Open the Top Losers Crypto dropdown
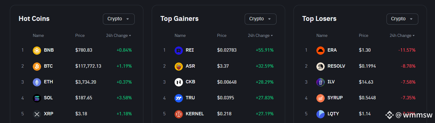The image size is (435, 123). coord(402,19)
